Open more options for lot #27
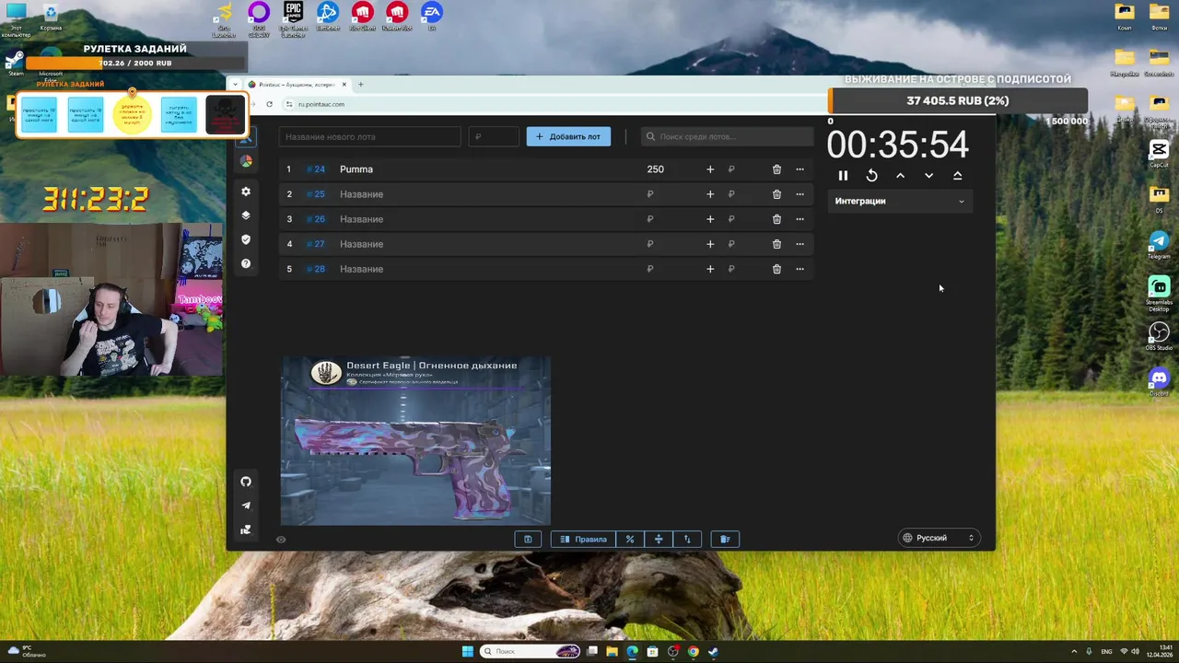Viewport: 1179px width, 663px height. point(800,244)
